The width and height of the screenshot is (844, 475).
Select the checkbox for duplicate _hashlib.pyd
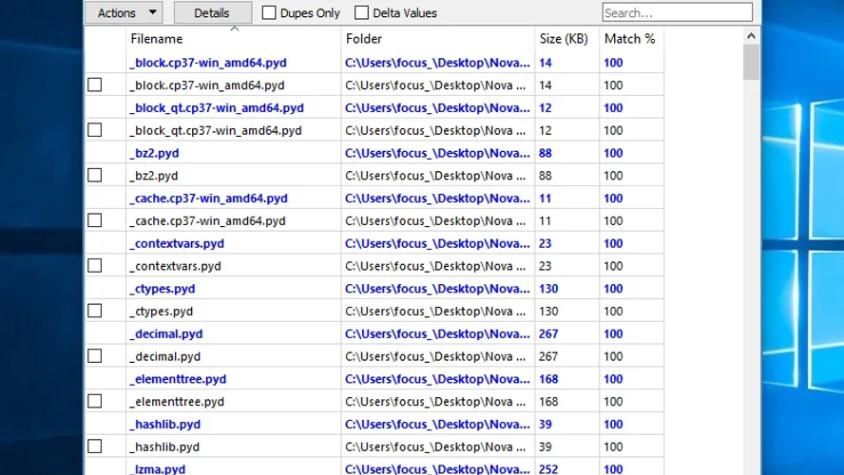[x=95, y=446]
